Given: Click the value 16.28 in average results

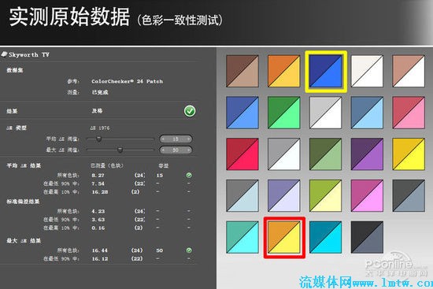Looking at the screenshot, I should click(100, 191).
